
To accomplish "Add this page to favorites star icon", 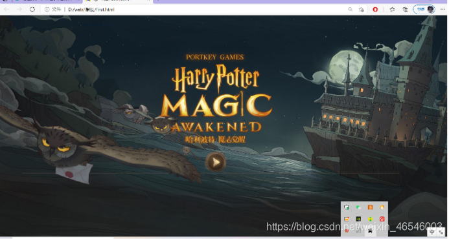I will 362,10.
